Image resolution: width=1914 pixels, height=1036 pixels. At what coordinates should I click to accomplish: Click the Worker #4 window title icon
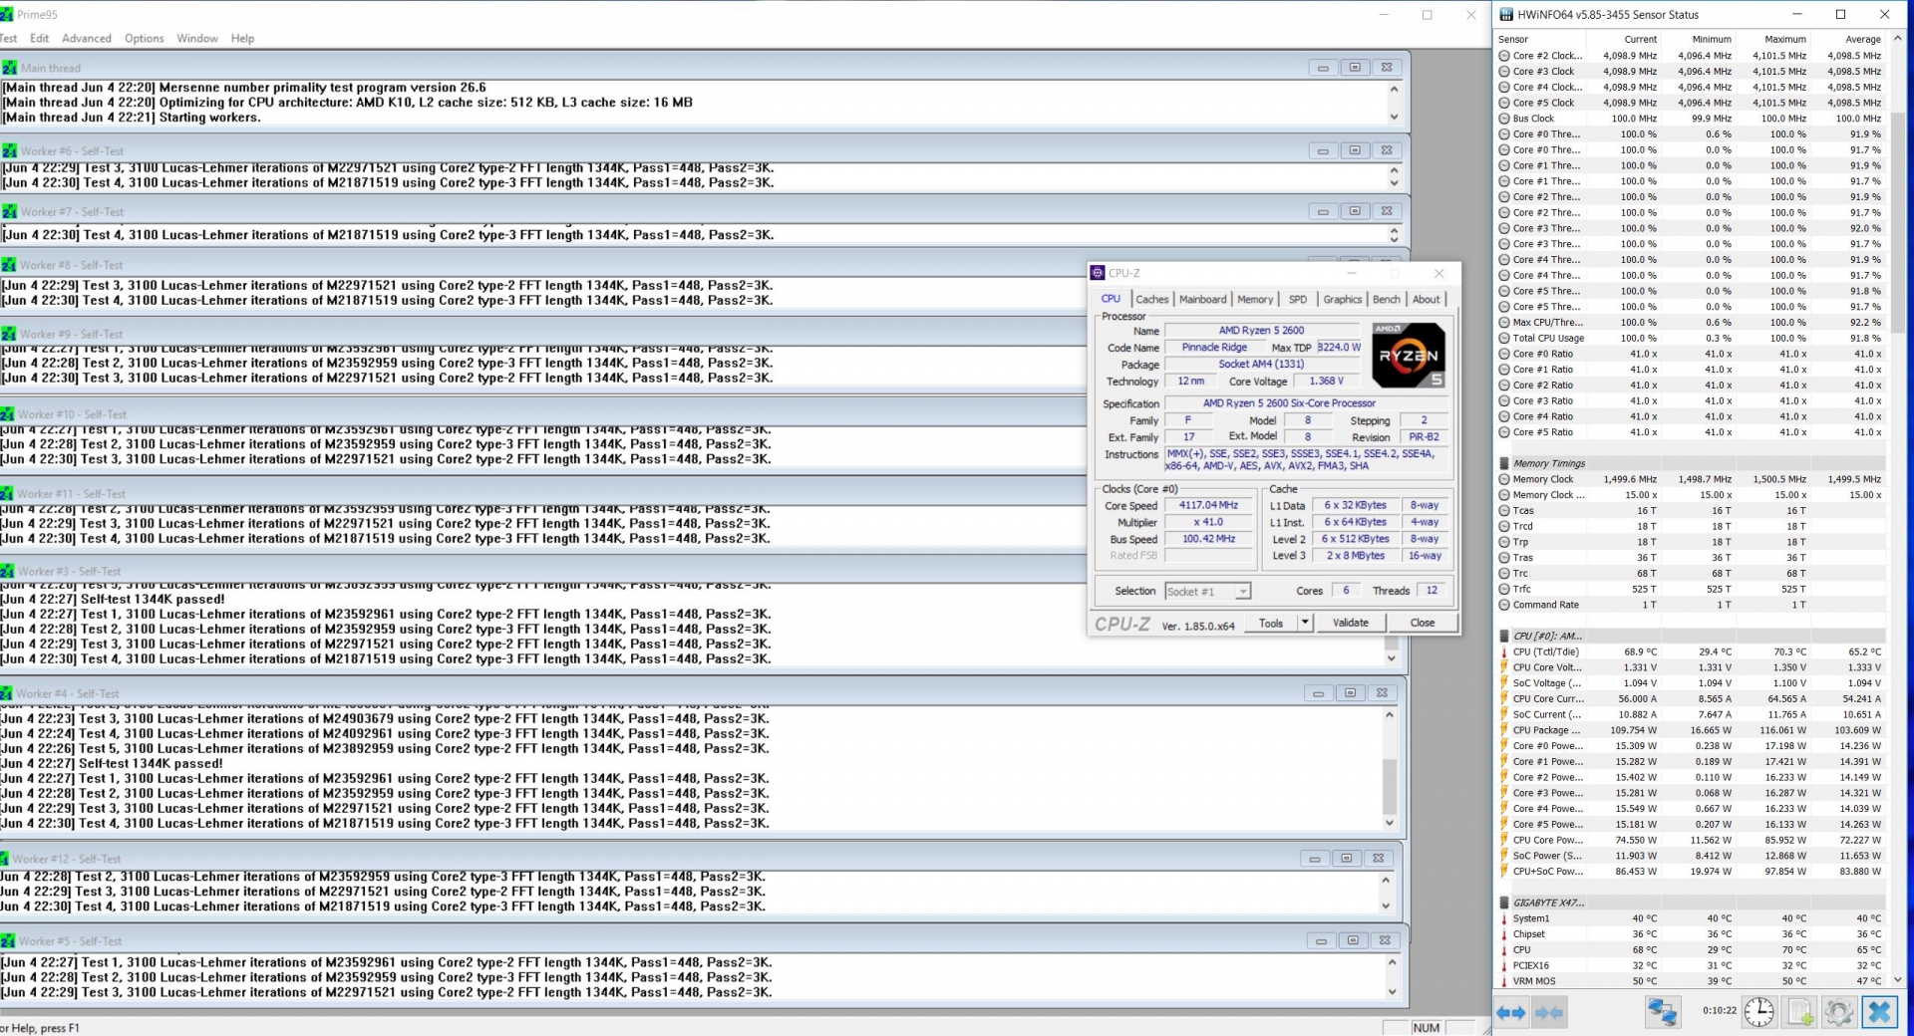[x=6, y=693]
